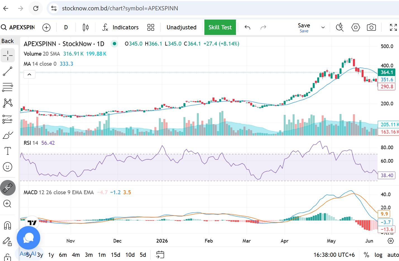Go back in browser history
Screen dimensions: 399x261
[x=6, y=8]
